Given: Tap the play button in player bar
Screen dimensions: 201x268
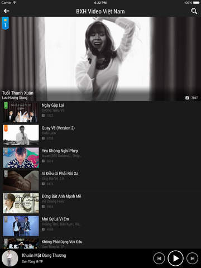Looking at the screenshot, I should (x=175, y=259).
